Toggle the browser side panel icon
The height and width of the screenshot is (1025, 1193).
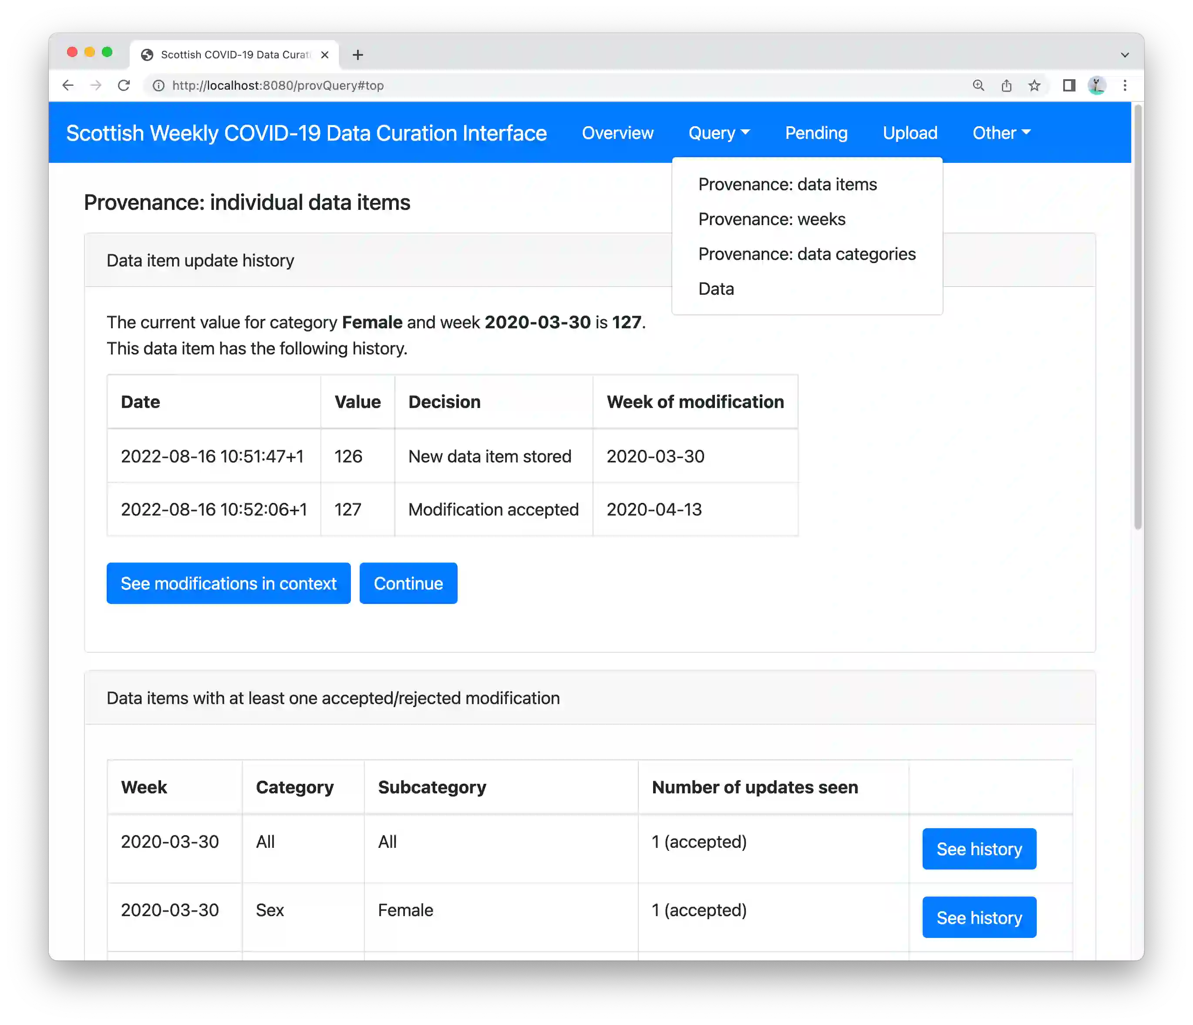(x=1068, y=86)
